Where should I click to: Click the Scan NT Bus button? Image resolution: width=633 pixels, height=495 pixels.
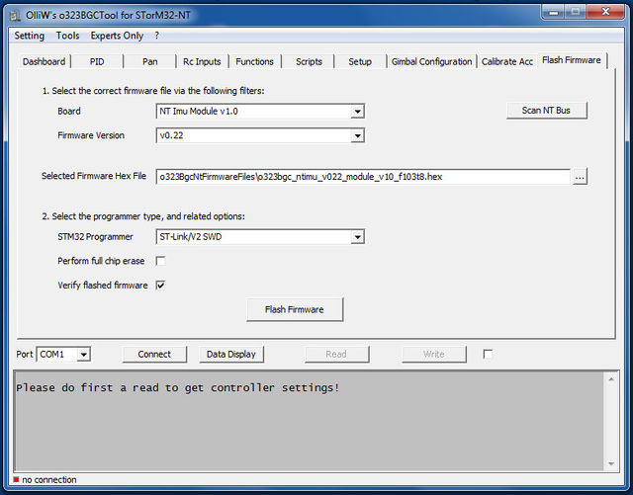click(546, 111)
